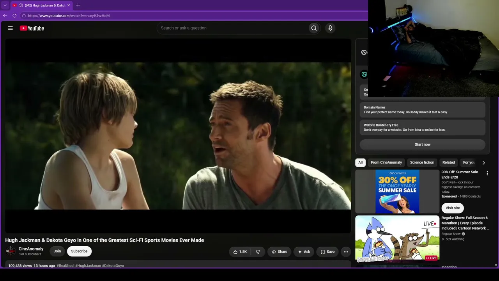Select the All filter chip
The image size is (499, 281).
click(361, 163)
